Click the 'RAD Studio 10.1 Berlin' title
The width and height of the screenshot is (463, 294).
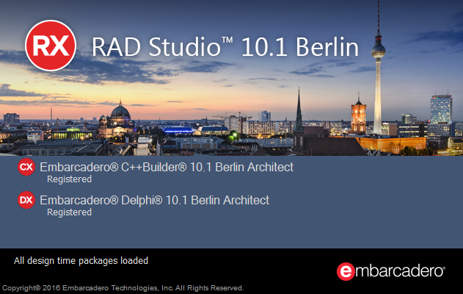(x=225, y=47)
